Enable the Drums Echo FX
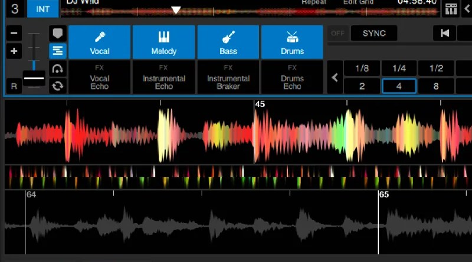The height and width of the screenshot is (262, 472). (x=292, y=77)
